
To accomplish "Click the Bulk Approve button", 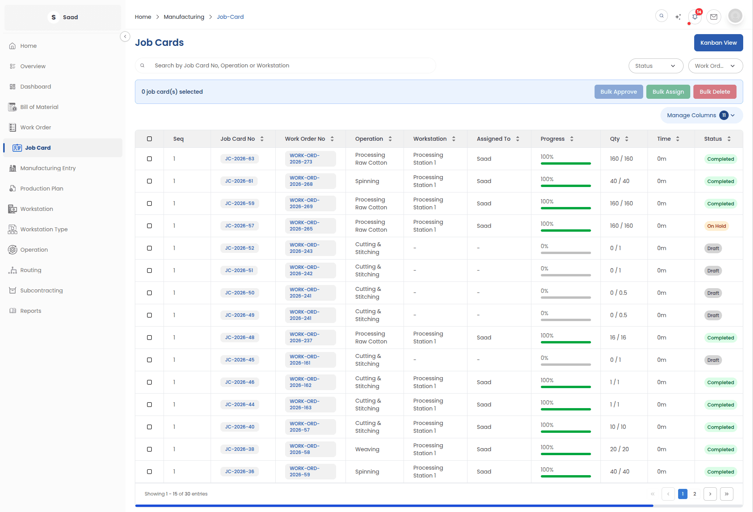I will [x=618, y=91].
